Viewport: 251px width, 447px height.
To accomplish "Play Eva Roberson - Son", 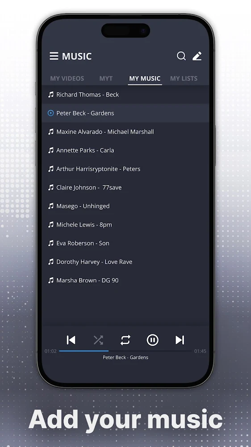I will (125, 243).
